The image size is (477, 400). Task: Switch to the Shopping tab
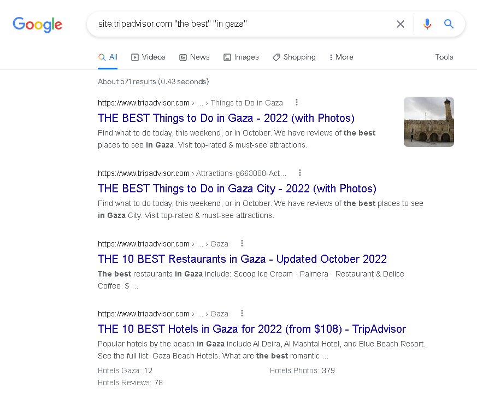294,57
